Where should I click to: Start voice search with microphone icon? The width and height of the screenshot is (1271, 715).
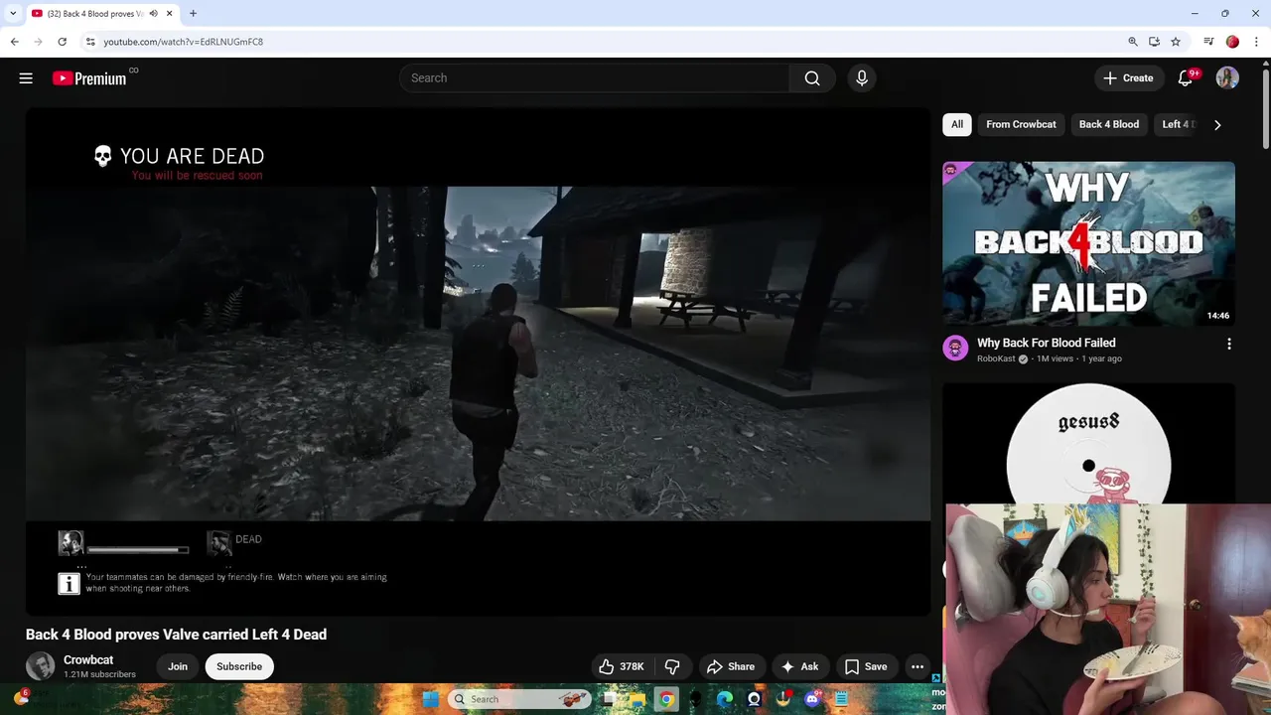862,78
